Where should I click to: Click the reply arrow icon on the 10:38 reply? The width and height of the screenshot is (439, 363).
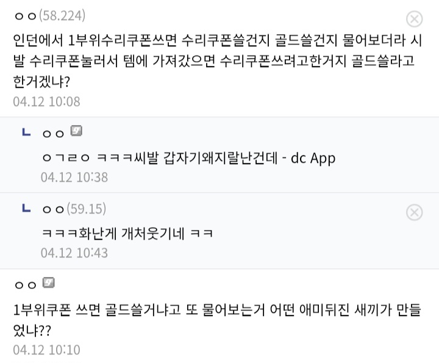point(26,132)
